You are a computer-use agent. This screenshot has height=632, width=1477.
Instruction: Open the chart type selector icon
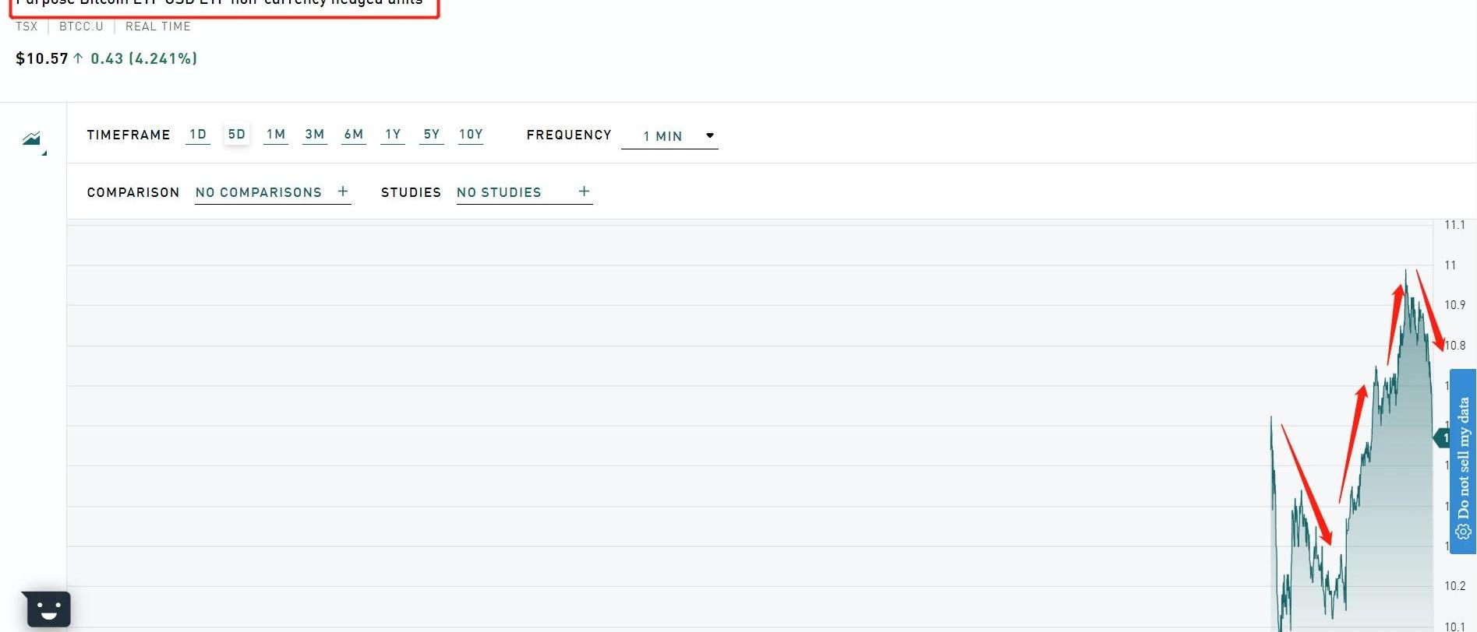32,139
